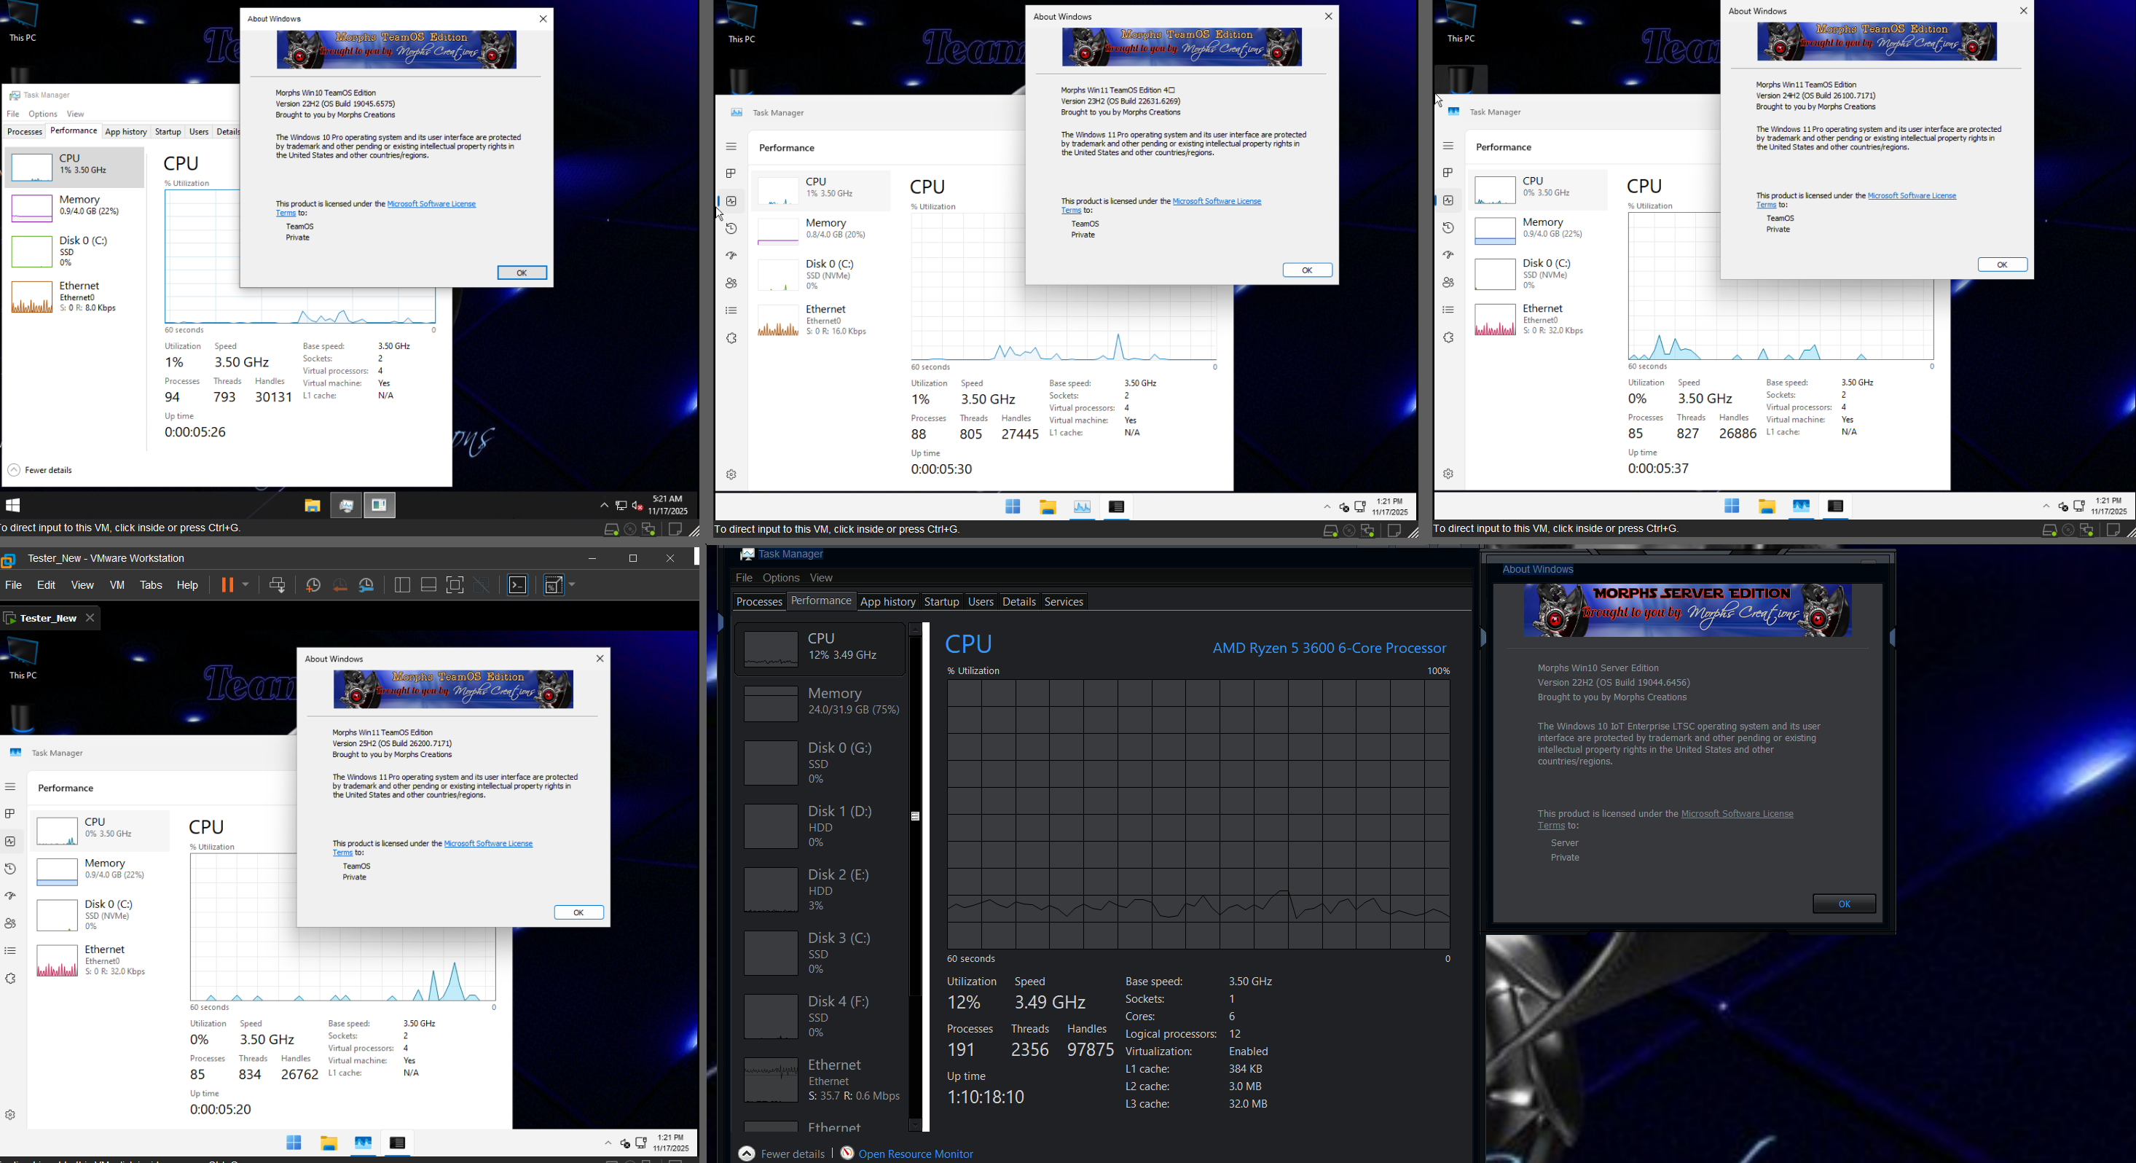
Task: Toggle the VMware library sidebar
Action: (402, 585)
